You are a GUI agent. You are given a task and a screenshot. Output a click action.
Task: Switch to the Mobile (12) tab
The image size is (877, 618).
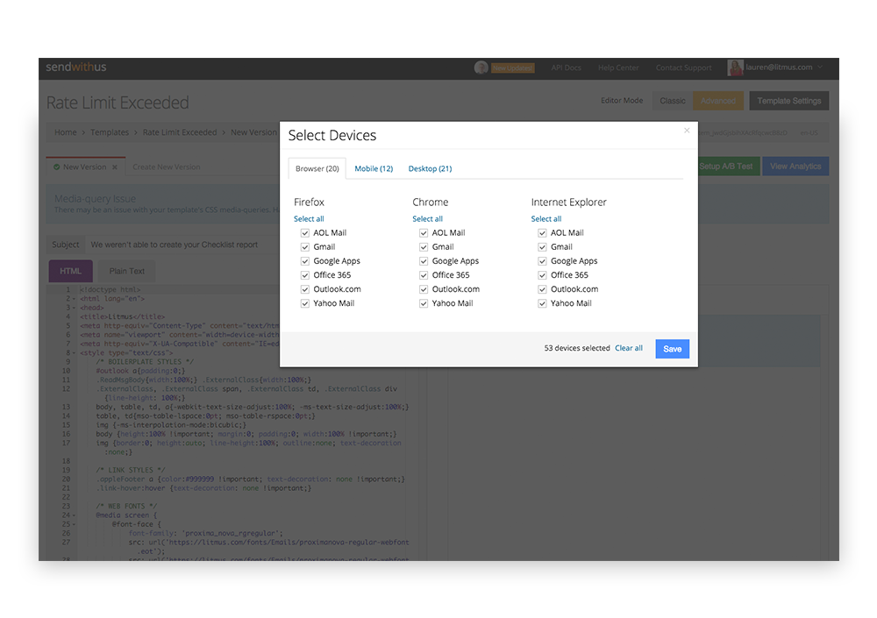(374, 168)
